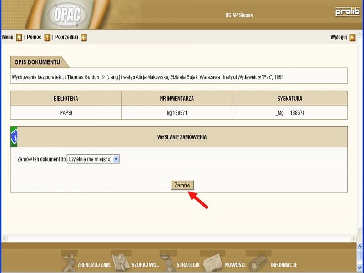This screenshot has height=273, width=364.
Task: Click the Poprzednia back arrow icon
Action: 84,38
